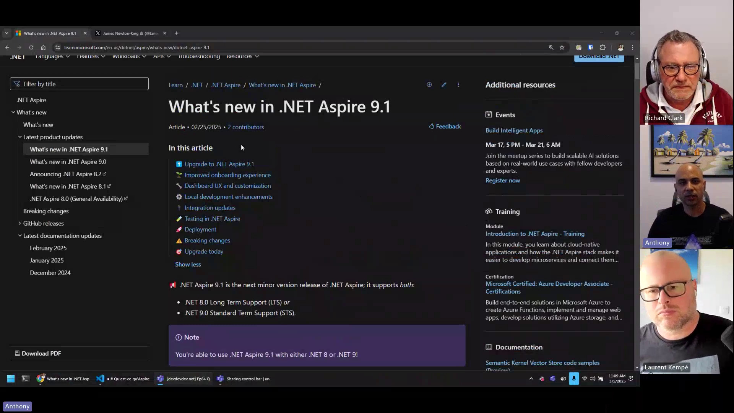
Task: Click the page vertical scrollbar thumb
Action: [637, 72]
